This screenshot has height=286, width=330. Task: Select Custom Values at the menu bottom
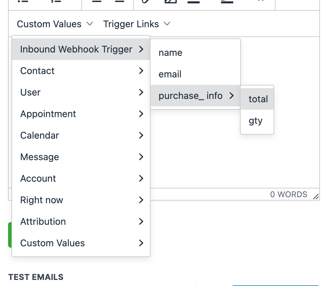[x=52, y=243]
